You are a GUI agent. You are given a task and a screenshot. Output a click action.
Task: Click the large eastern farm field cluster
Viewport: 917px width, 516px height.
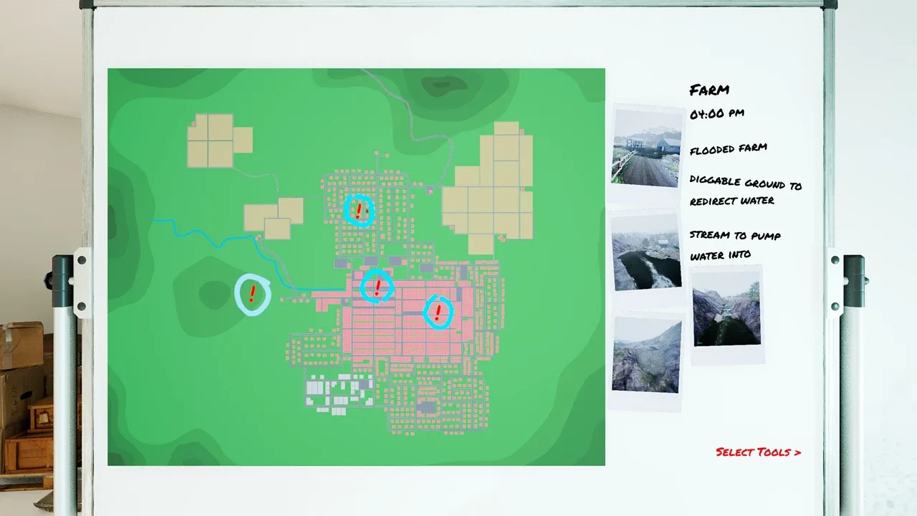click(x=490, y=190)
